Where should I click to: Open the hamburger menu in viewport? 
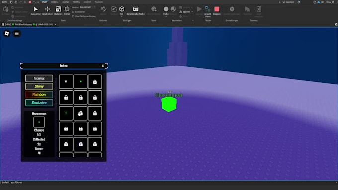17,33
